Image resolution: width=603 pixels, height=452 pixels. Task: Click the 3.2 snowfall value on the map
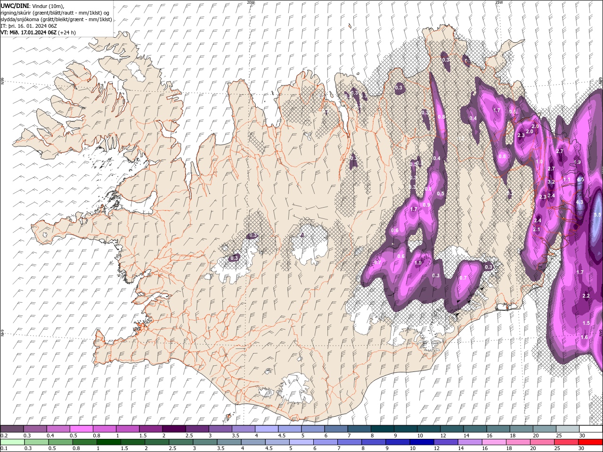pyautogui.click(x=551, y=181)
